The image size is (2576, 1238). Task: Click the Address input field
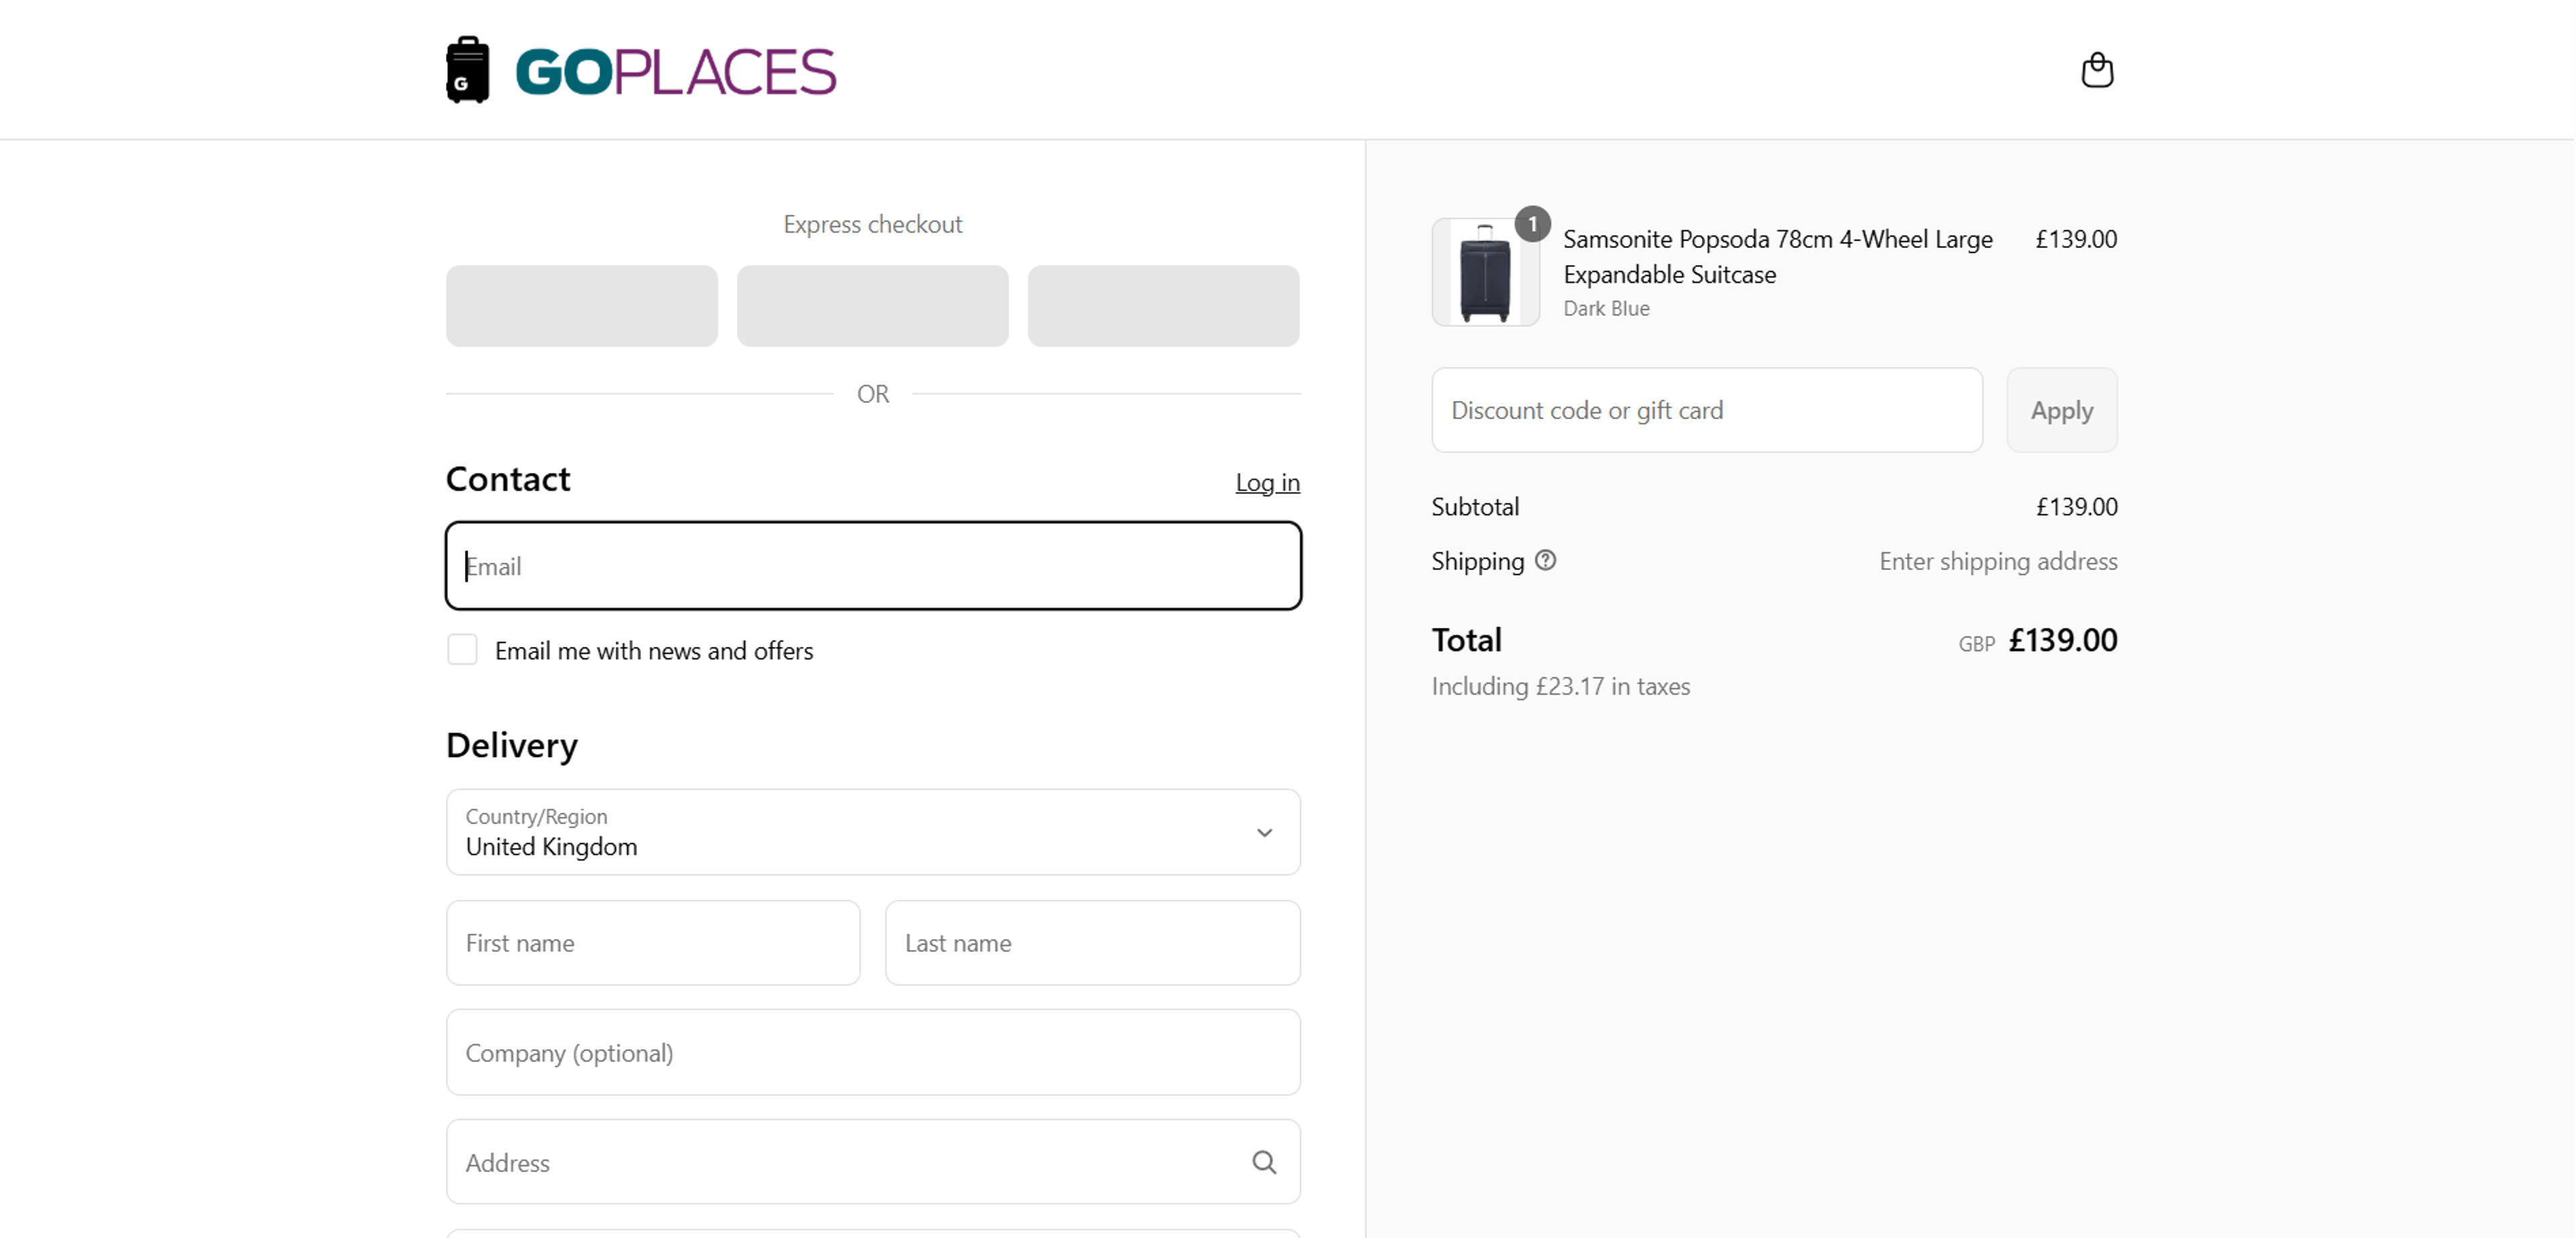[x=872, y=1162]
